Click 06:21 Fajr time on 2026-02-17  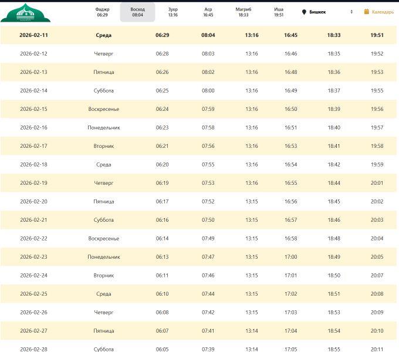pyautogui.click(x=162, y=146)
